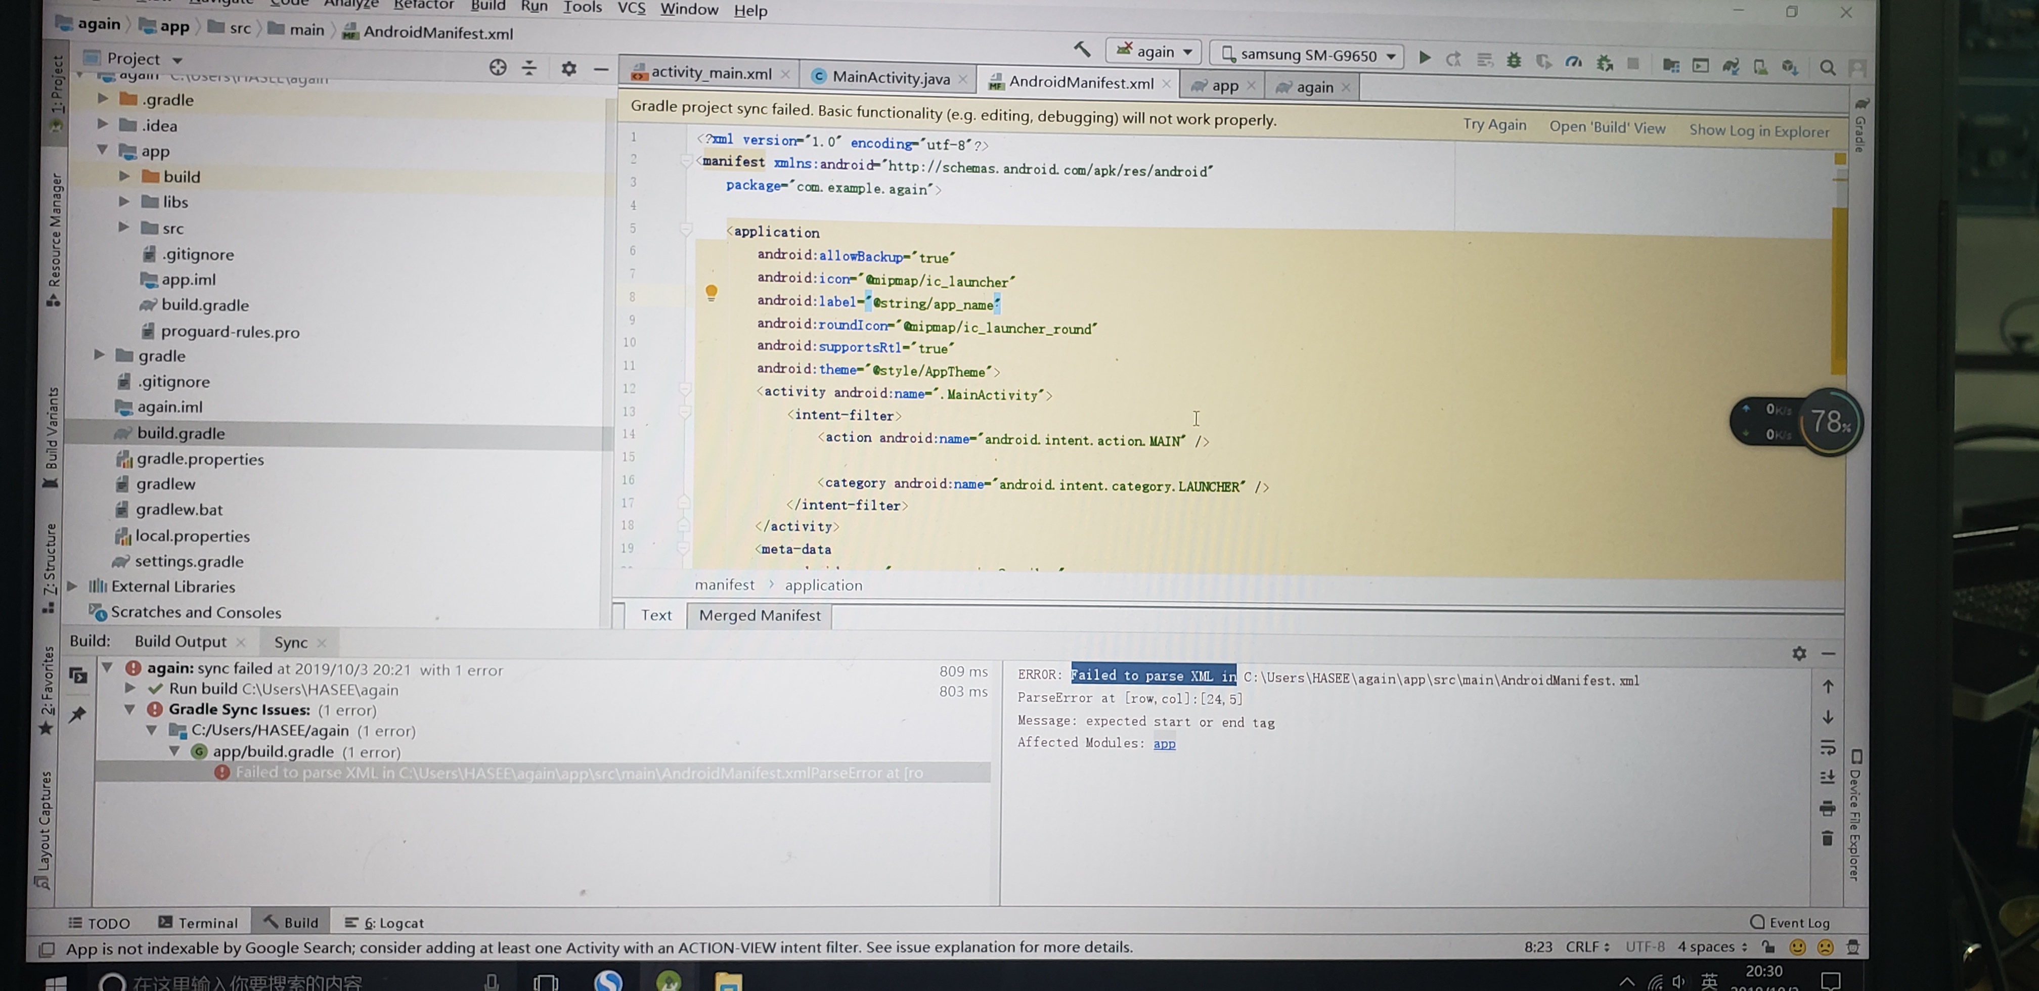Image resolution: width=2039 pixels, height=991 pixels.
Task: Expand the src folder
Action: click(x=124, y=227)
